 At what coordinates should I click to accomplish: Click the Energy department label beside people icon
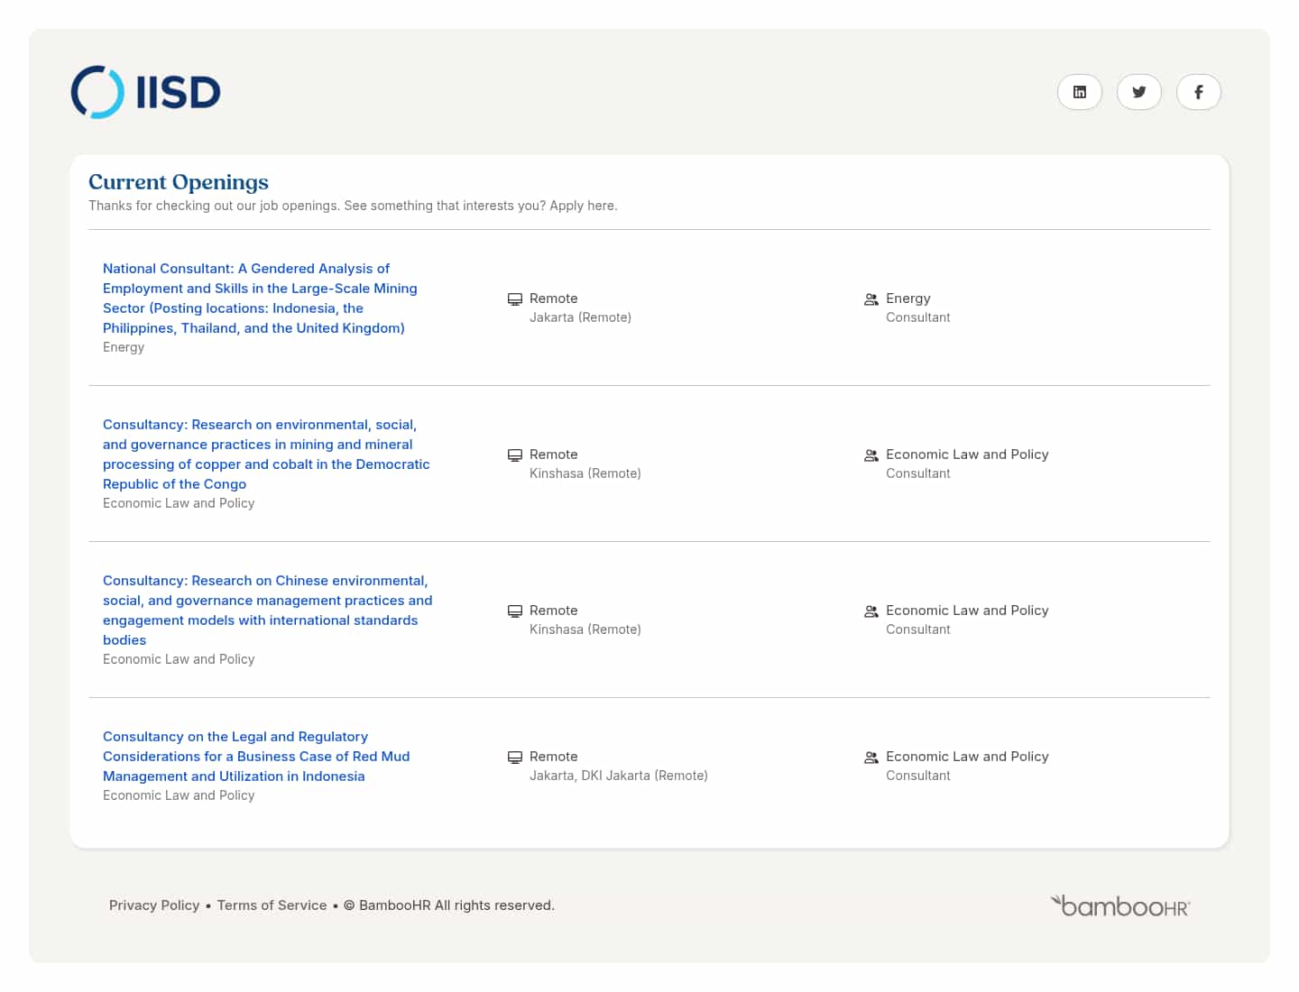click(907, 299)
